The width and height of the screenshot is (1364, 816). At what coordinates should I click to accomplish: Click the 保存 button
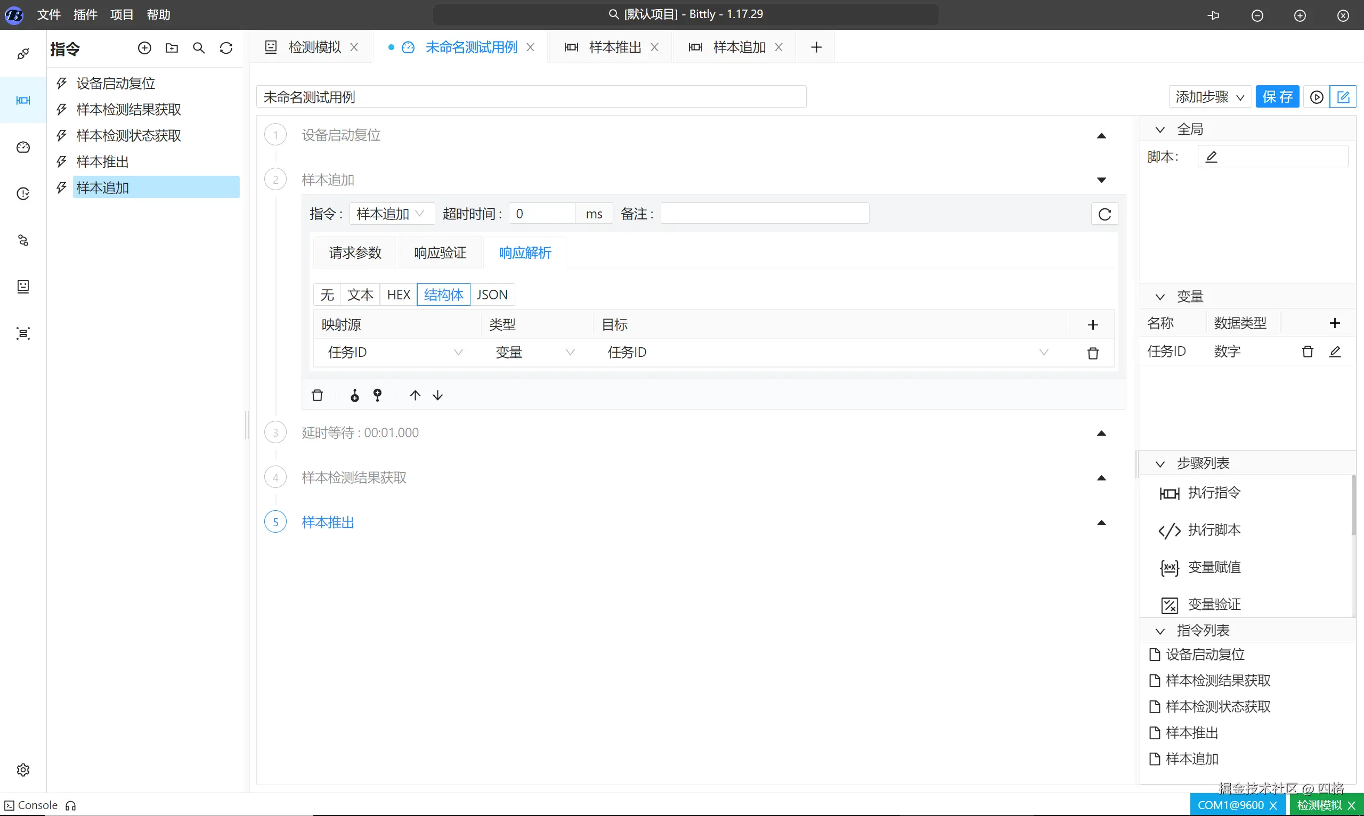(1277, 97)
